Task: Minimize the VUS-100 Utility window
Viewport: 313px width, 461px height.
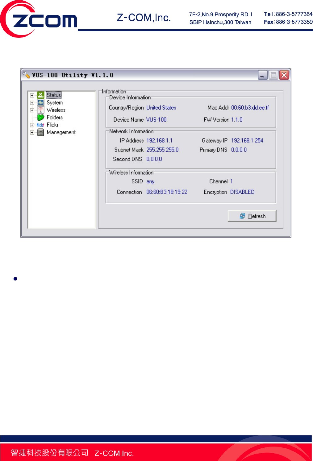Action: coord(263,75)
